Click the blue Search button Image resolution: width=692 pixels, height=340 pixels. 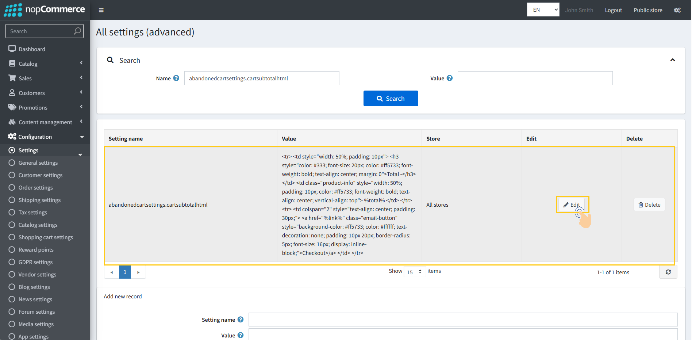391,99
